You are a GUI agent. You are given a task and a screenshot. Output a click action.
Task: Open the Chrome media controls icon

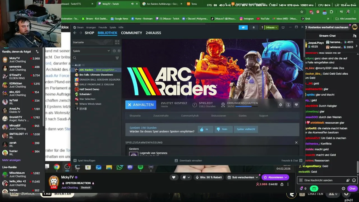[341, 12]
